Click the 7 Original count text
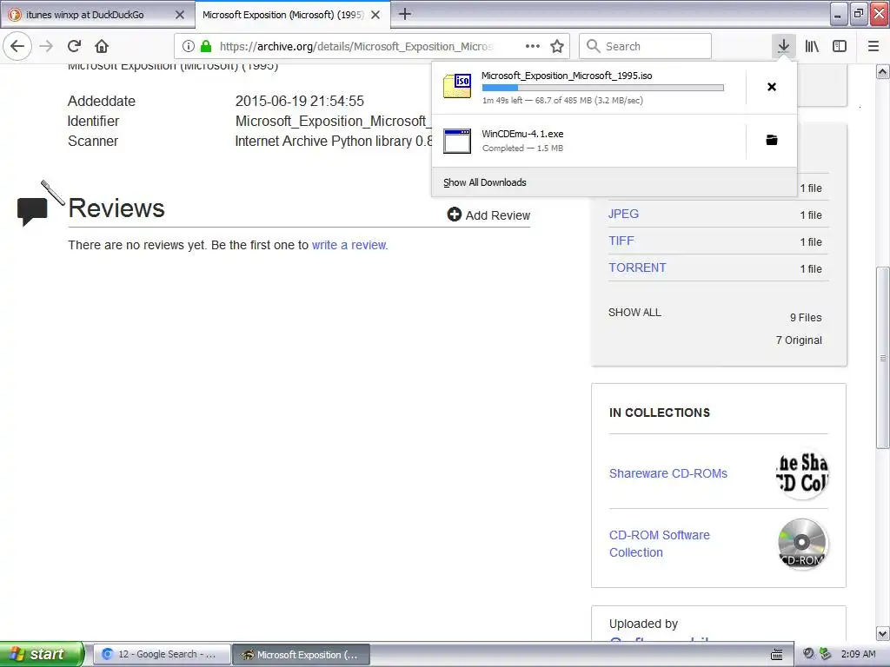The width and height of the screenshot is (890, 667). pos(799,340)
